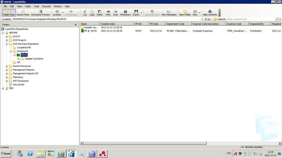Viewport: 282px width, 158px height.
Task: Select the Human Resources folder
Action: tap(22, 66)
